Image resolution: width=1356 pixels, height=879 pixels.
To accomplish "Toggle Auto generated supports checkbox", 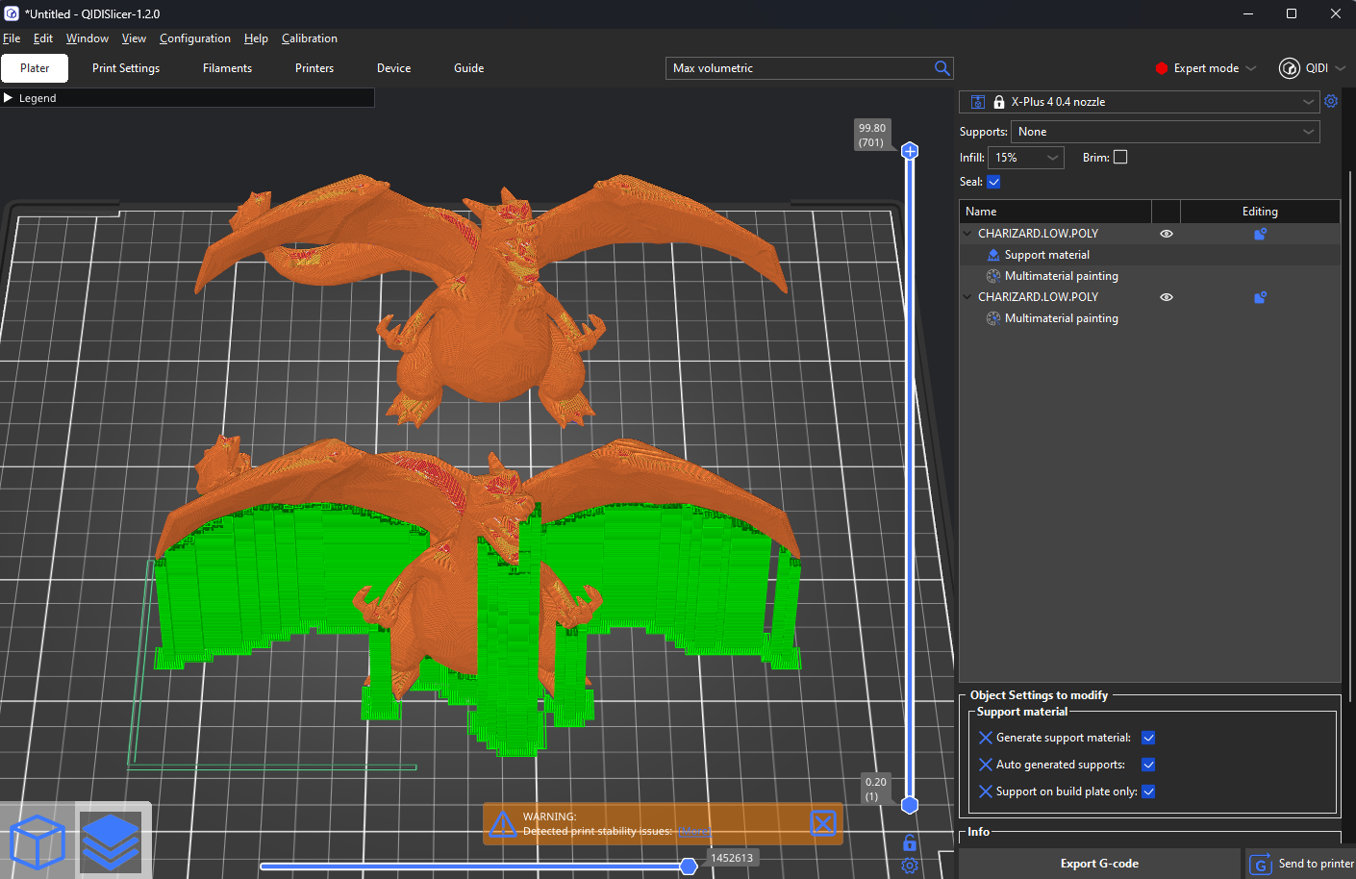I will click(1148, 765).
